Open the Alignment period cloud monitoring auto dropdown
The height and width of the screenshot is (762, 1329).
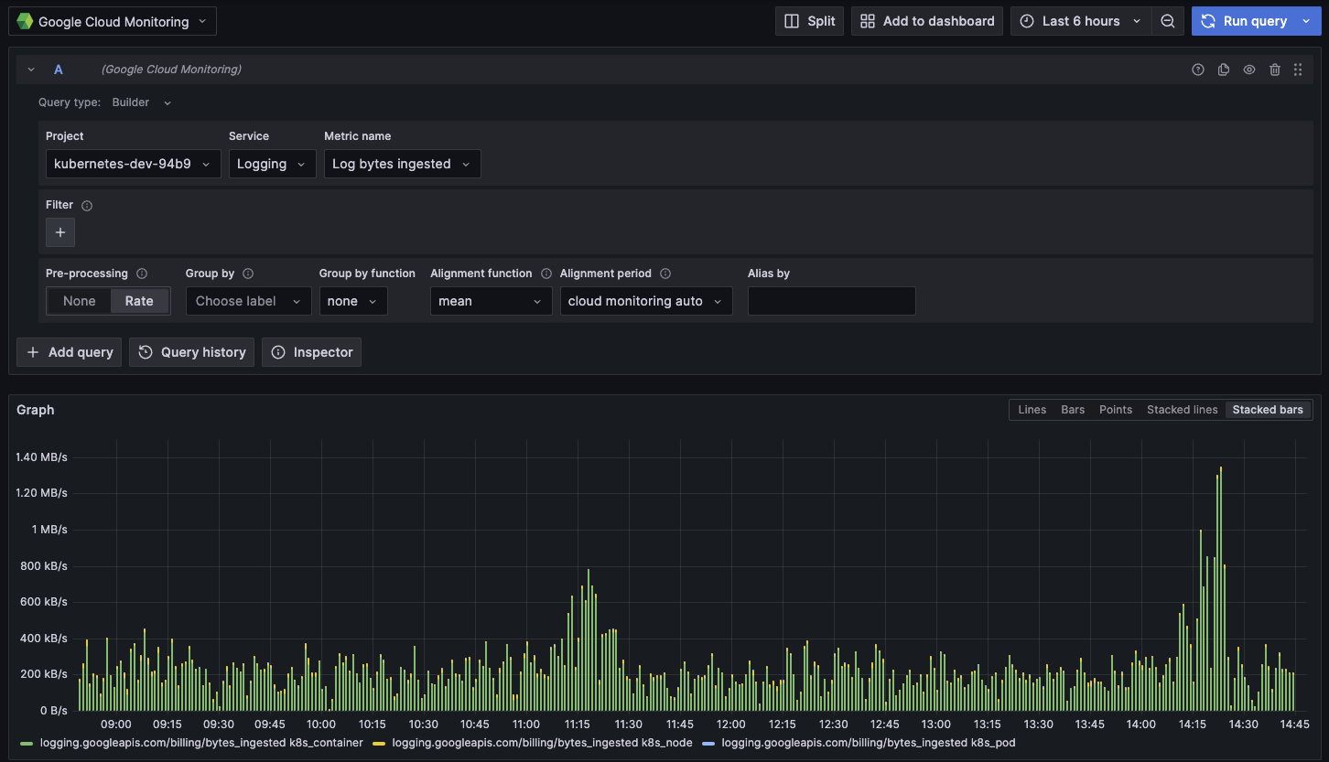(x=646, y=301)
